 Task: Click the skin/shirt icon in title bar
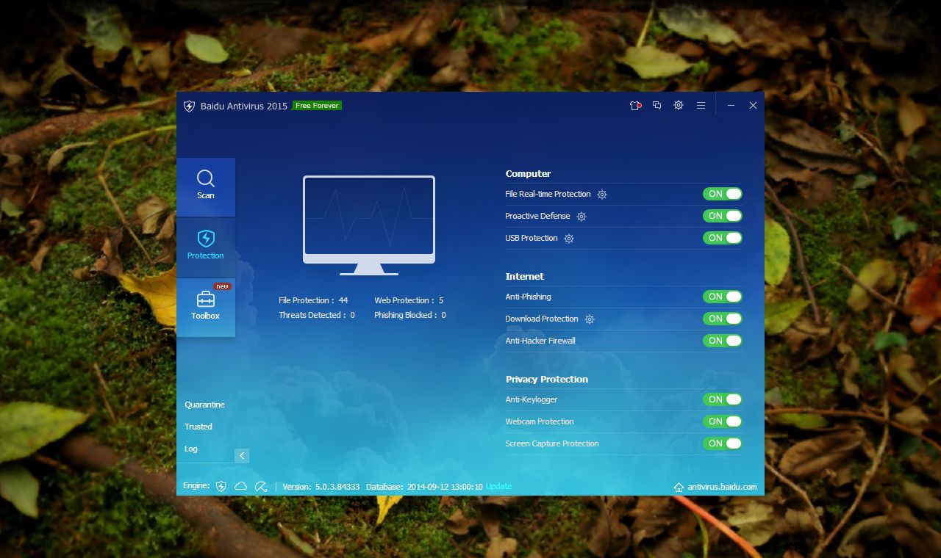635,106
